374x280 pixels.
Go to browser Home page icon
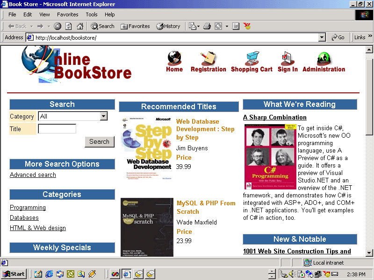80,26
